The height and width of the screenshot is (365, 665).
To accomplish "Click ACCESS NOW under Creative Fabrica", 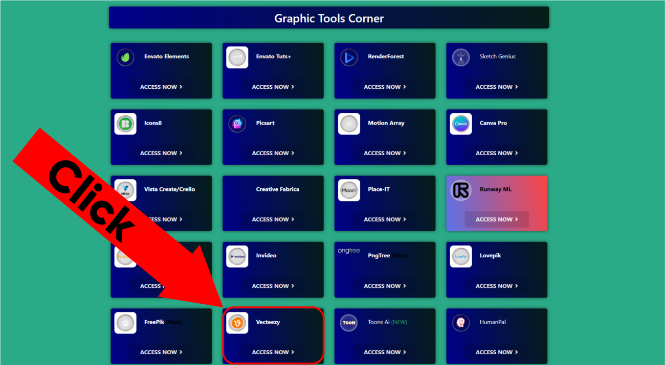I will click(273, 220).
